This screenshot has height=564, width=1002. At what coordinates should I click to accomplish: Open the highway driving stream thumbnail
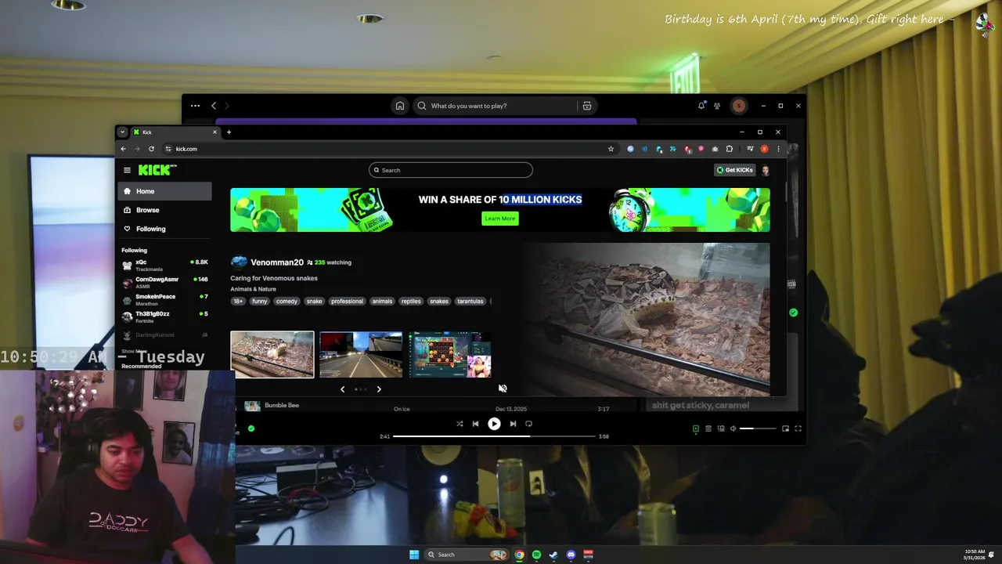pyautogui.click(x=361, y=355)
